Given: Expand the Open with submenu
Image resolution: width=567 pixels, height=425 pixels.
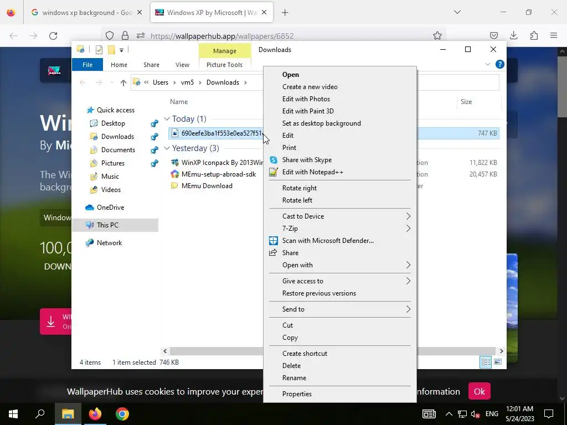Looking at the screenshot, I should [x=408, y=265].
